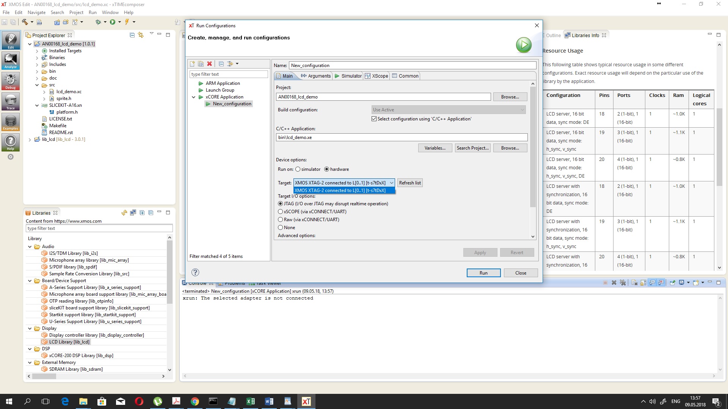Click Pin Console icon in Console toolbar

(672, 283)
